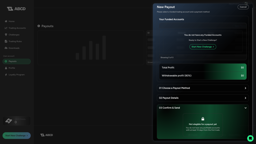Click the Downloads cloud icon

[x=6, y=48]
